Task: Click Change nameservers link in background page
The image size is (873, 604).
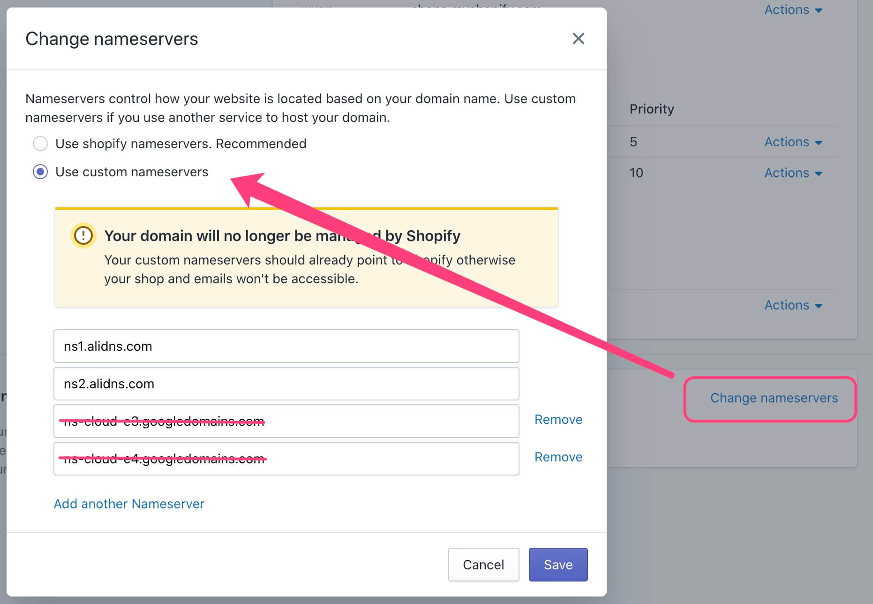Action: point(774,398)
